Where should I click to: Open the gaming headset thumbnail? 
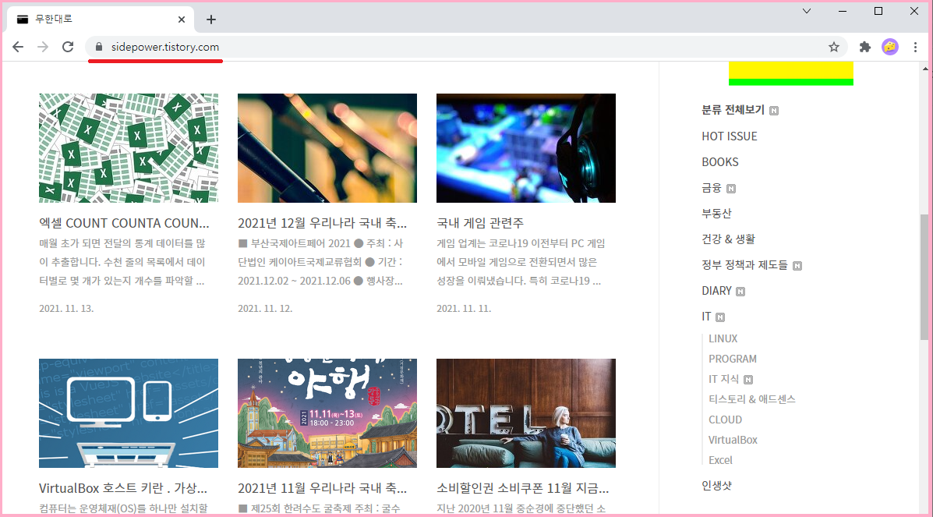point(526,147)
